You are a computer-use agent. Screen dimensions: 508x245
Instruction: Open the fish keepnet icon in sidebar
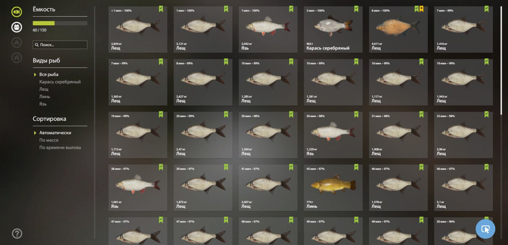pos(17,12)
